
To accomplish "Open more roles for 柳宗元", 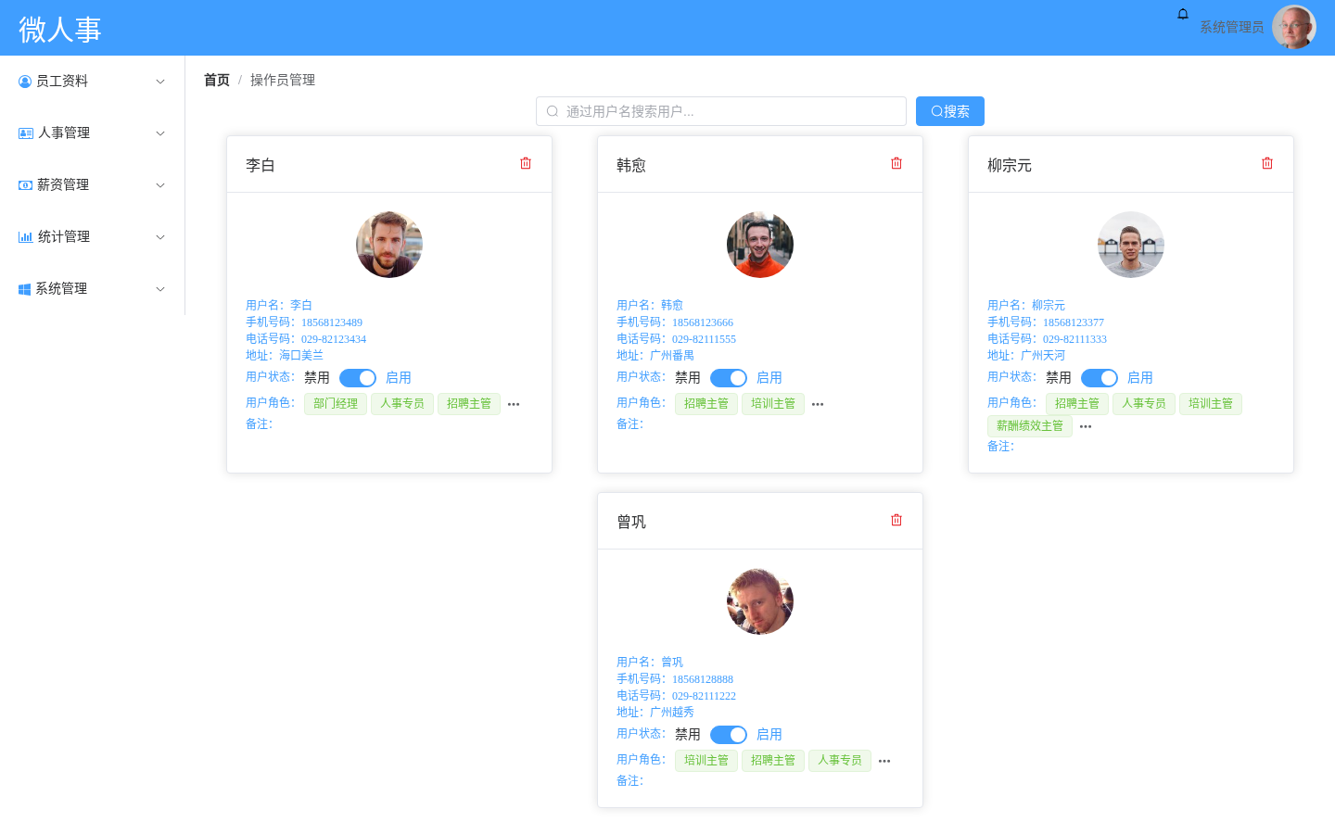I will pos(1086,426).
